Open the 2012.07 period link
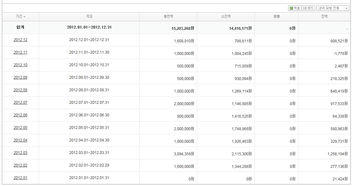 pyautogui.click(x=20, y=103)
